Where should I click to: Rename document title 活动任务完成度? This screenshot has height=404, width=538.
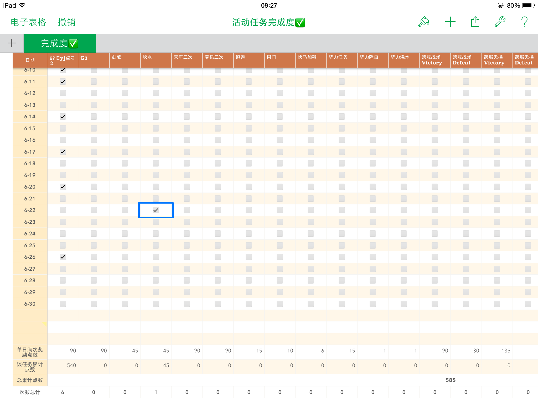[x=268, y=22]
